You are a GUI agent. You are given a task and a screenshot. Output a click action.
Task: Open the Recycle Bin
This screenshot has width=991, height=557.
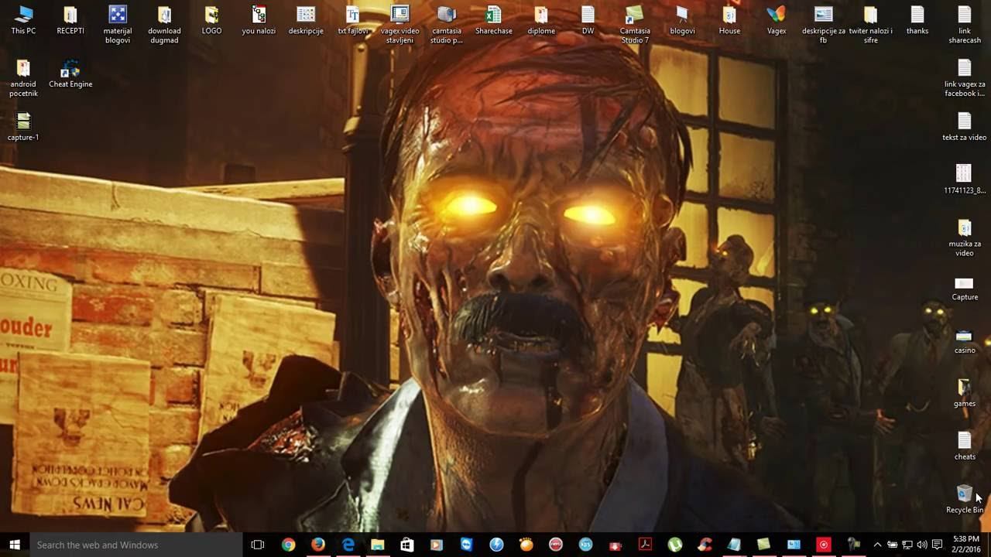pos(965,499)
